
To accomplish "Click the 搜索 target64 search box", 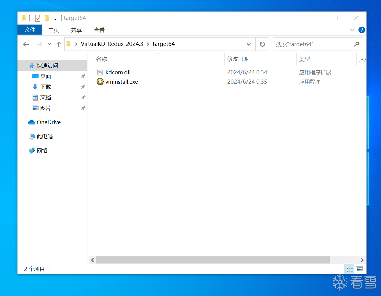I will point(313,44).
